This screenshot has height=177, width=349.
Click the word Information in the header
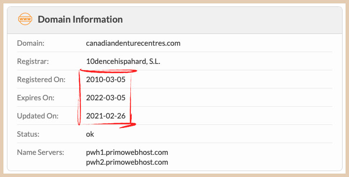(x=98, y=19)
